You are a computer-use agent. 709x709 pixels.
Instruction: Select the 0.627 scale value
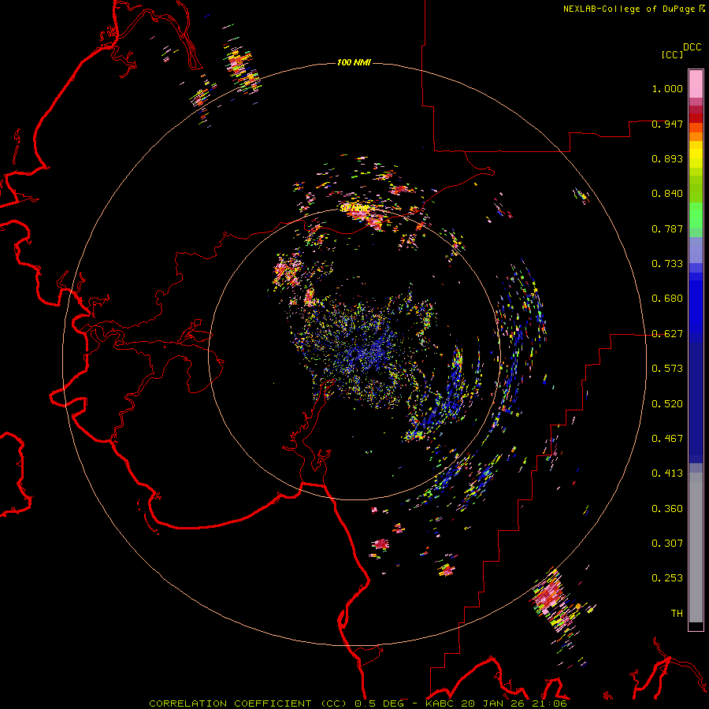click(x=667, y=334)
